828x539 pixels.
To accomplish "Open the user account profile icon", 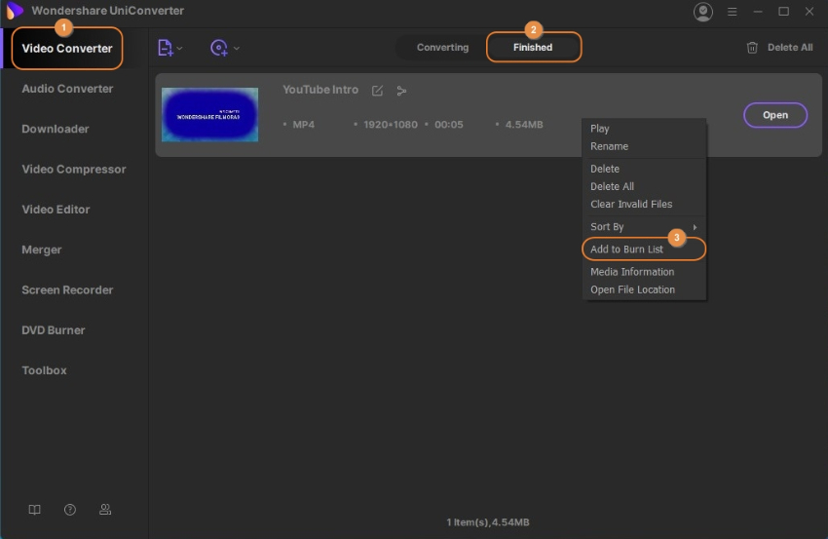I will pos(702,12).
